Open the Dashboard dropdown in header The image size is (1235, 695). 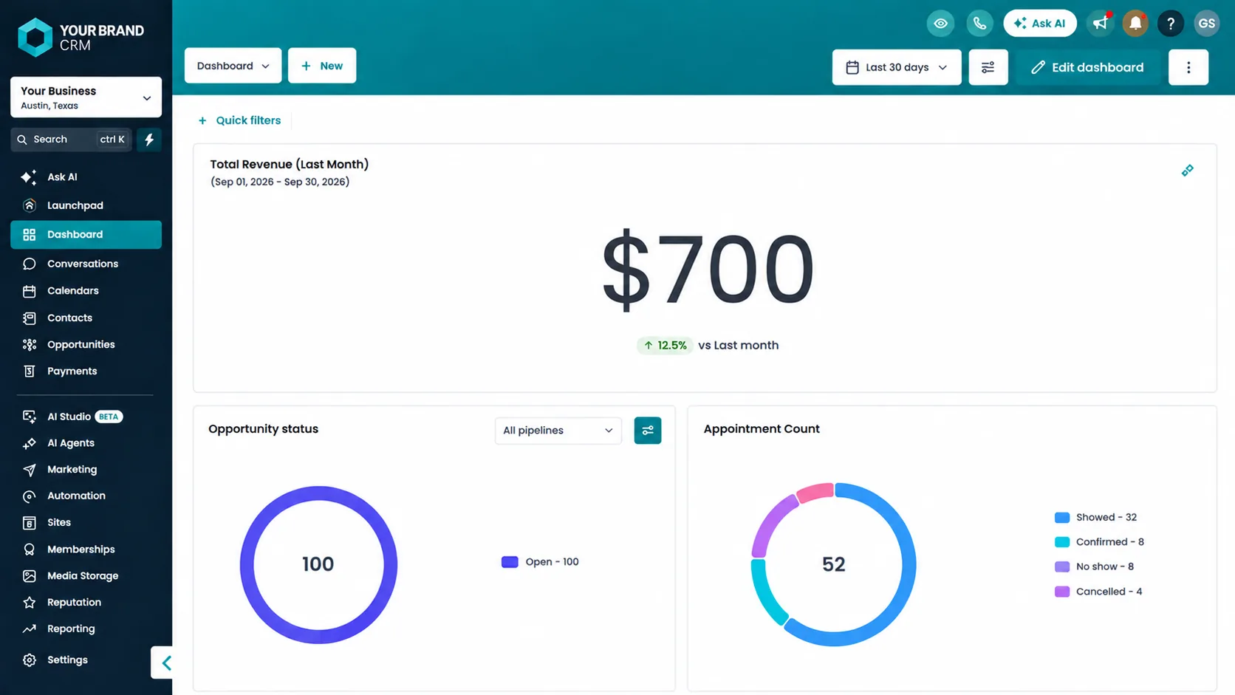[x=233, y=66]
